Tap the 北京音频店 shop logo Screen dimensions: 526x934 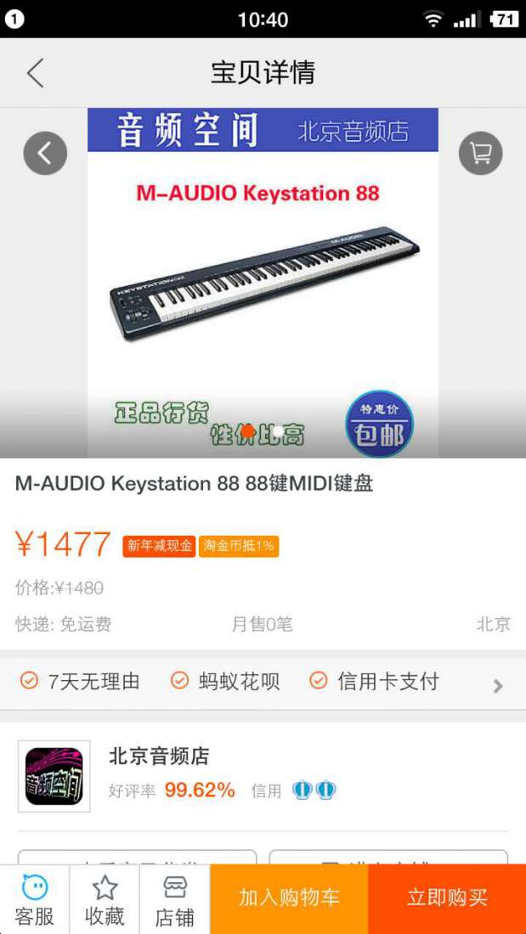click(x=54, y=776)
